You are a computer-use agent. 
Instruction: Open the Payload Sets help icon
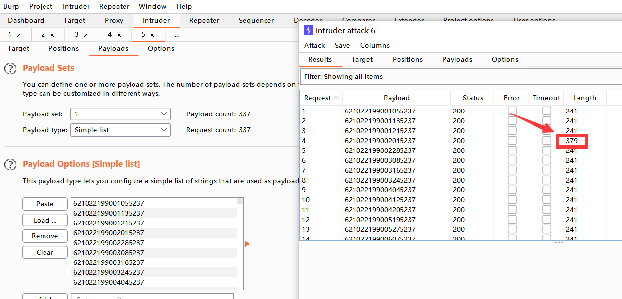coord(11,69)
